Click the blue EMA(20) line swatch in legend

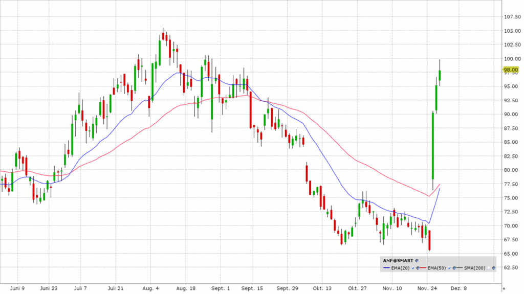tap(386, 268)
